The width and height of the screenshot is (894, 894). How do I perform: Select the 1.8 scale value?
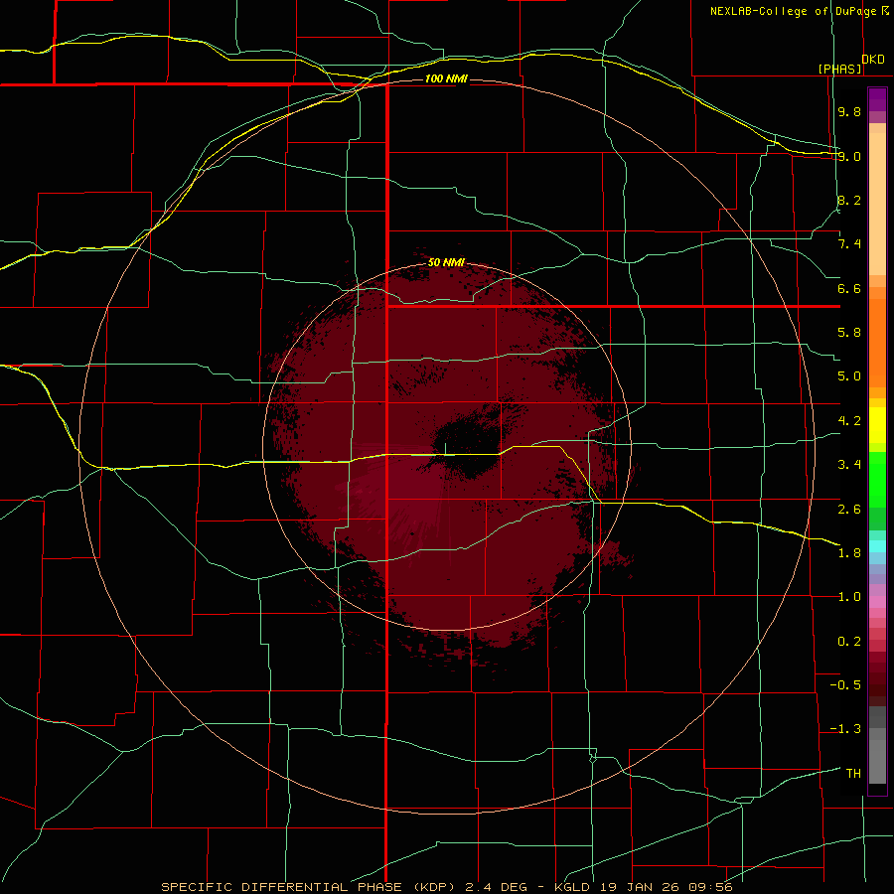[x=849, y=553]
